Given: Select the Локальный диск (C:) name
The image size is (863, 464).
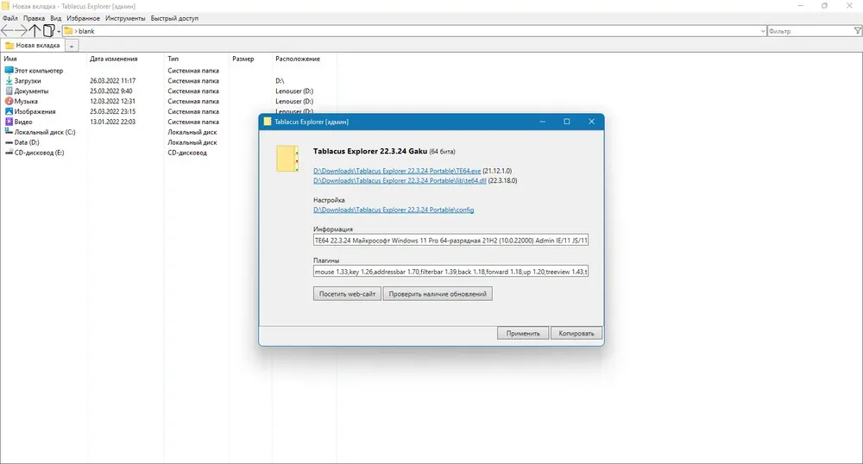Looking at the screenshot, I should [45, 132].
